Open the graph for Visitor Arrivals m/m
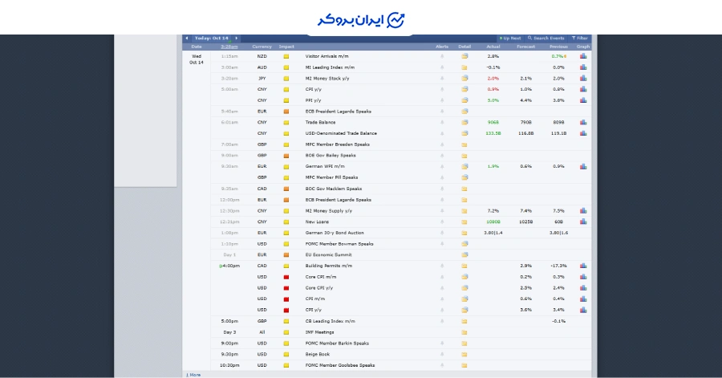 (583, 56)
